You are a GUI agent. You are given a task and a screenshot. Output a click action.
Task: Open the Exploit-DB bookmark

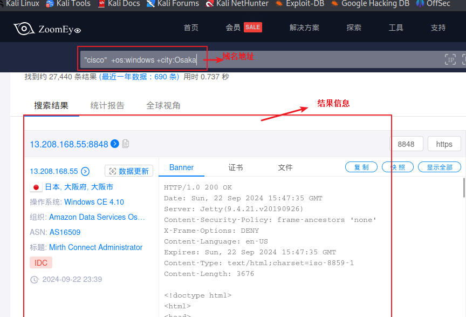click(x=299, y=4)
